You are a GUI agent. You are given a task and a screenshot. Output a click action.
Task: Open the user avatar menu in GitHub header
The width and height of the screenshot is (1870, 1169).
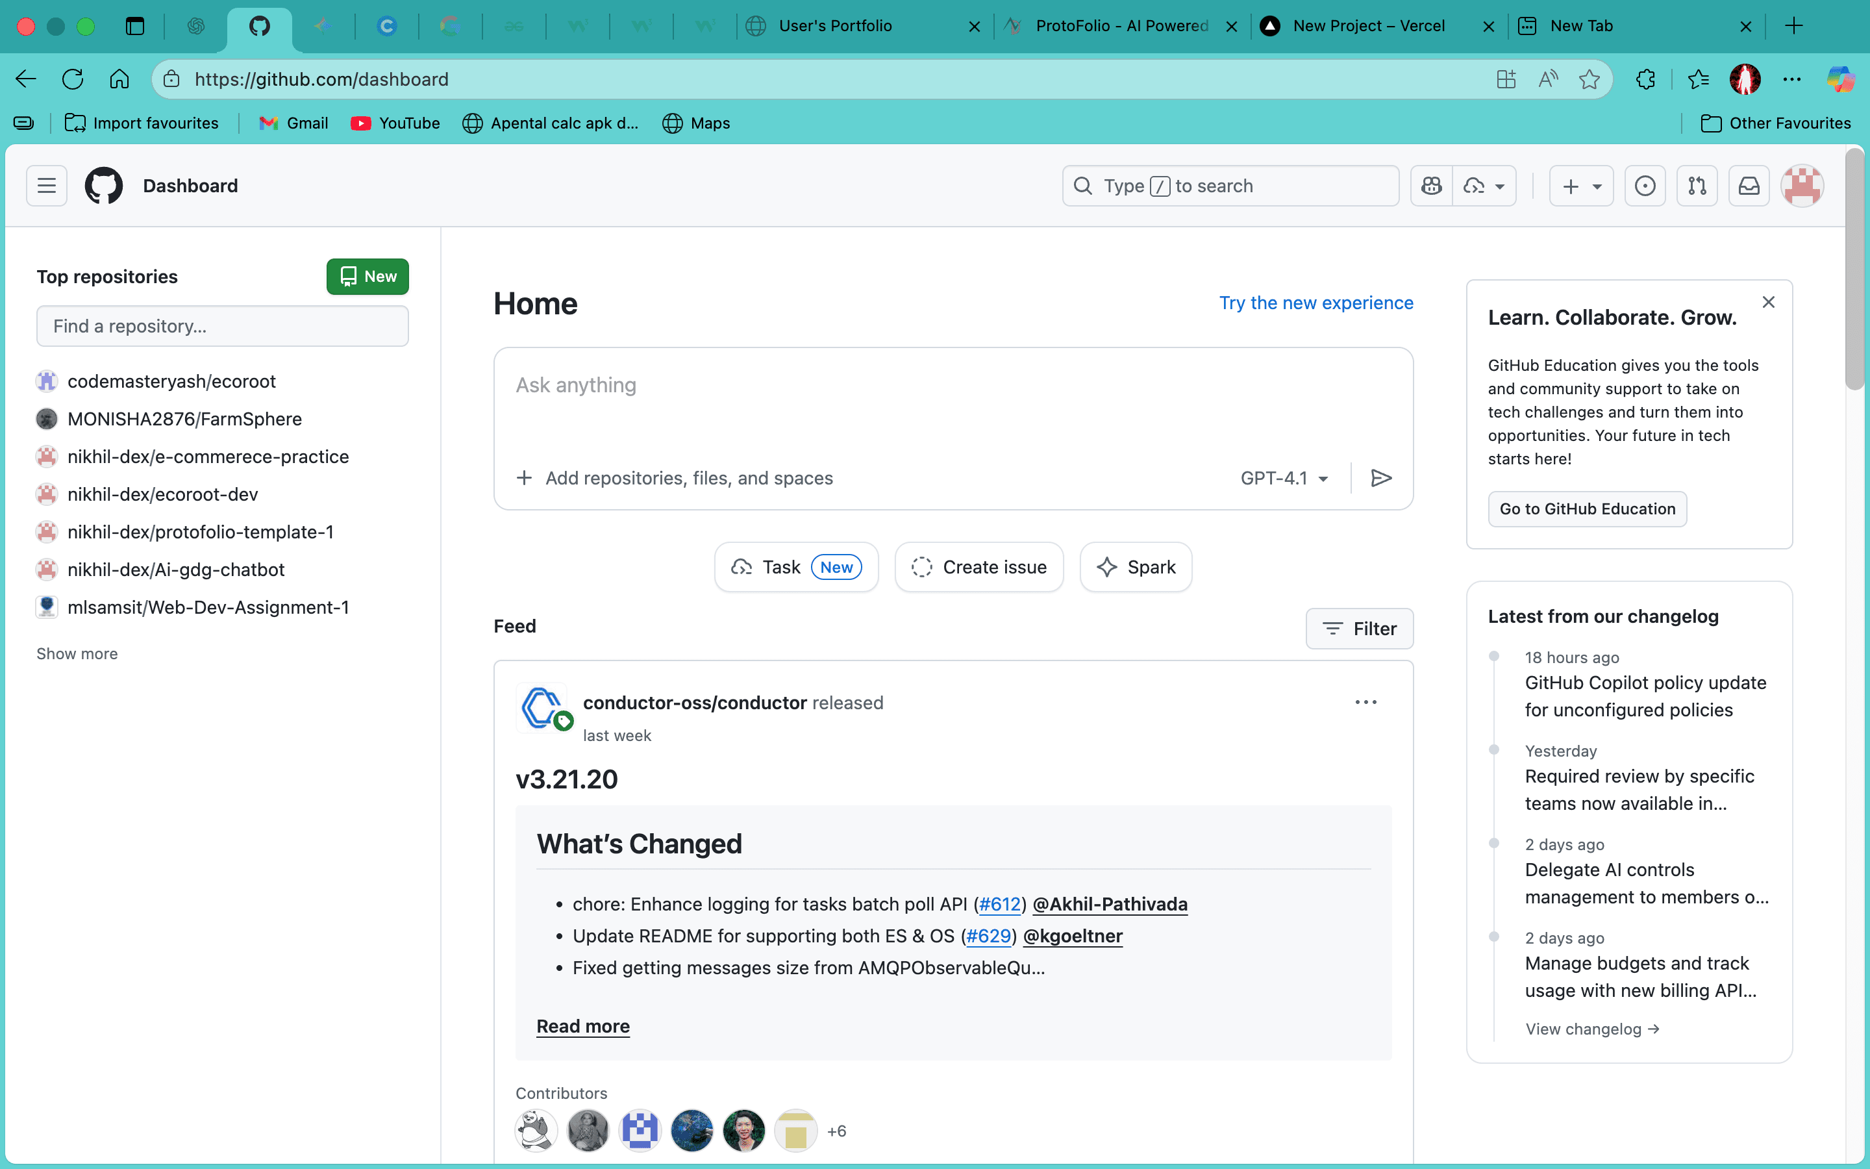coord(1802,186)
